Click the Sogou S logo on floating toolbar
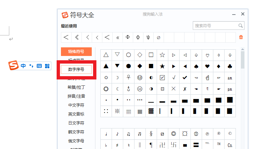265x149 pixels. [x=14, y=66]
